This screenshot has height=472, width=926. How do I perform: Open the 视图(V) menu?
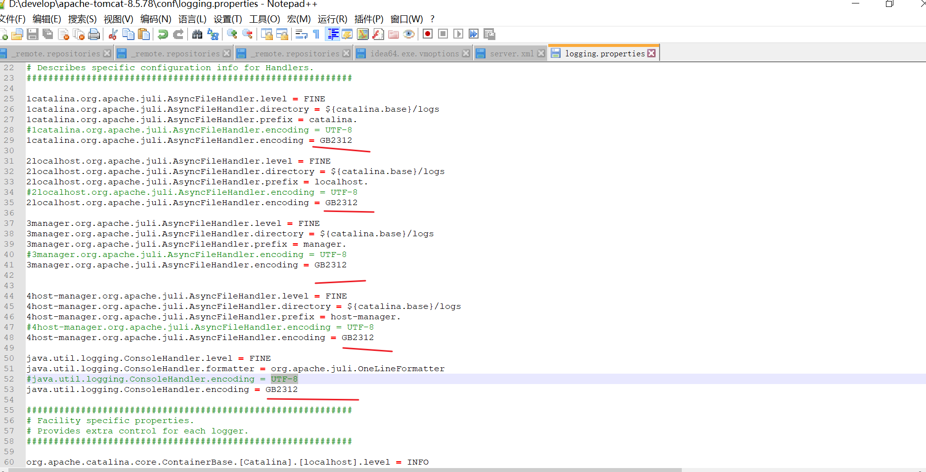[x=118, y=19]
